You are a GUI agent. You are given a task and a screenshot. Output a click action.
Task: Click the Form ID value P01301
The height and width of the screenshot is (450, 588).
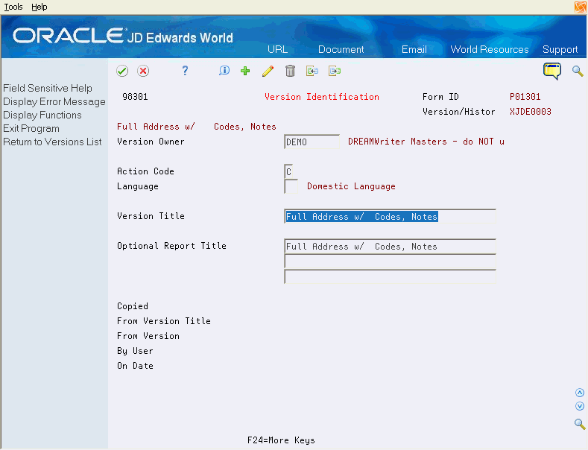tap(525, 97)
